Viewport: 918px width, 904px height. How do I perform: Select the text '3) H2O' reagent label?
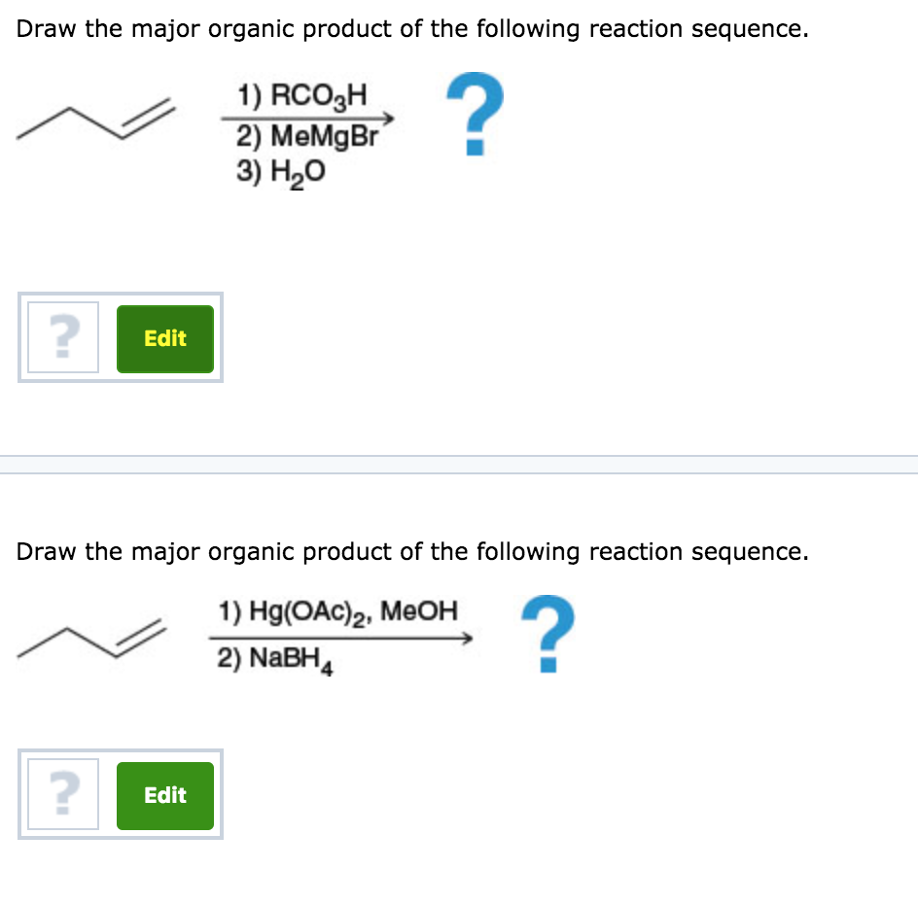[280, 172]
